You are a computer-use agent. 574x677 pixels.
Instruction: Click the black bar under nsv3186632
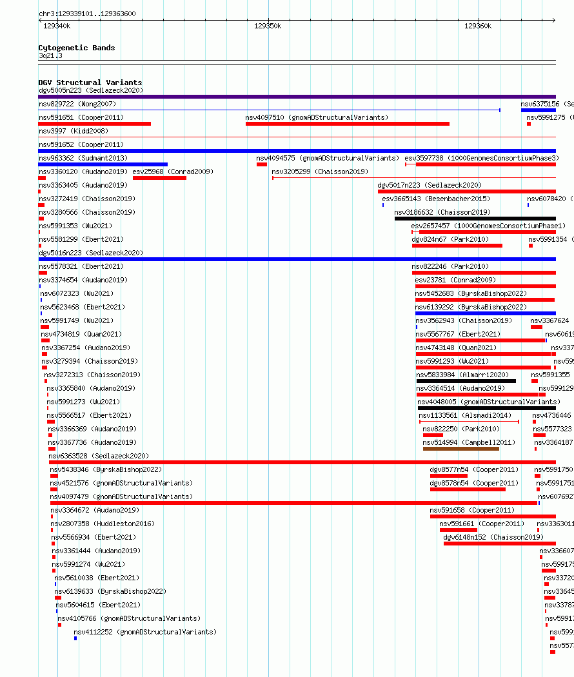click(475, 219)
